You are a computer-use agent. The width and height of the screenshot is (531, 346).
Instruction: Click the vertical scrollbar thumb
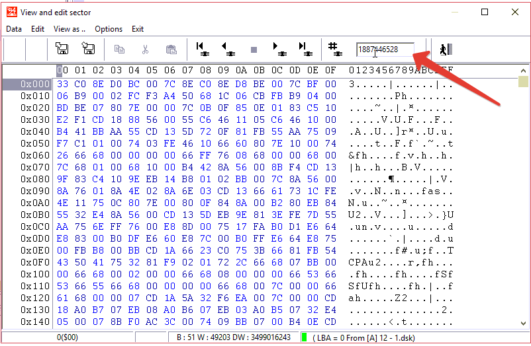pyautogui.click(x=523, y=82)
